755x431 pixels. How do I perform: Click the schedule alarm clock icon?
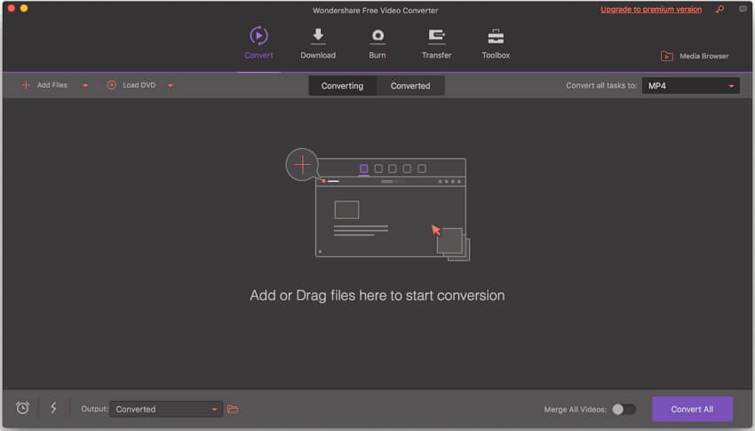23,408
